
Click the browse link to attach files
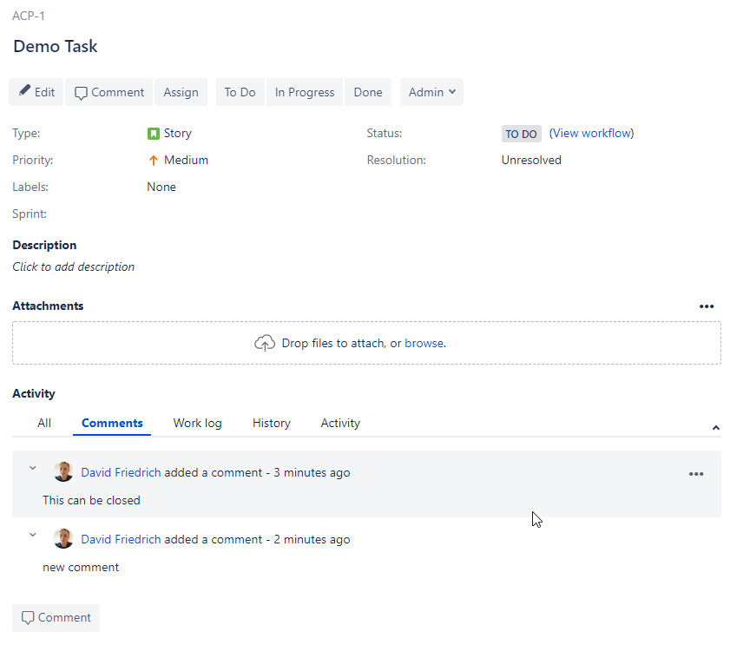[425, 343]
